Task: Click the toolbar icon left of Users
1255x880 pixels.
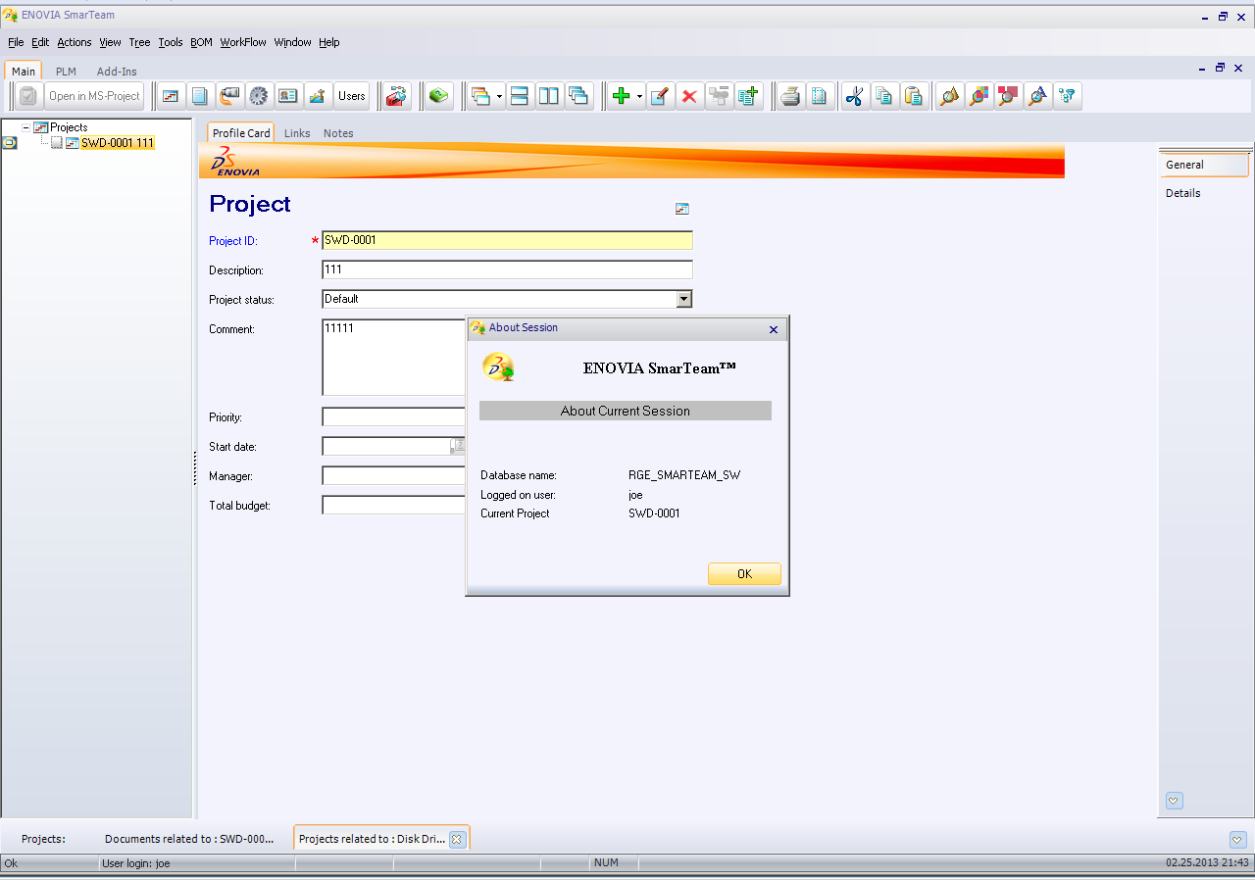Action: [318, 96]
